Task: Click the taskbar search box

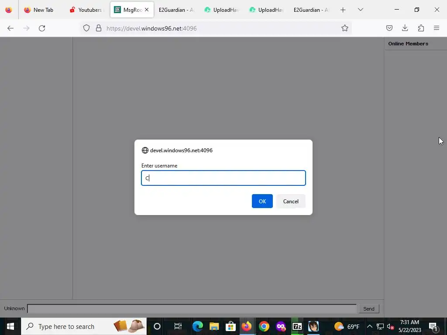Action: click(84, 326)
